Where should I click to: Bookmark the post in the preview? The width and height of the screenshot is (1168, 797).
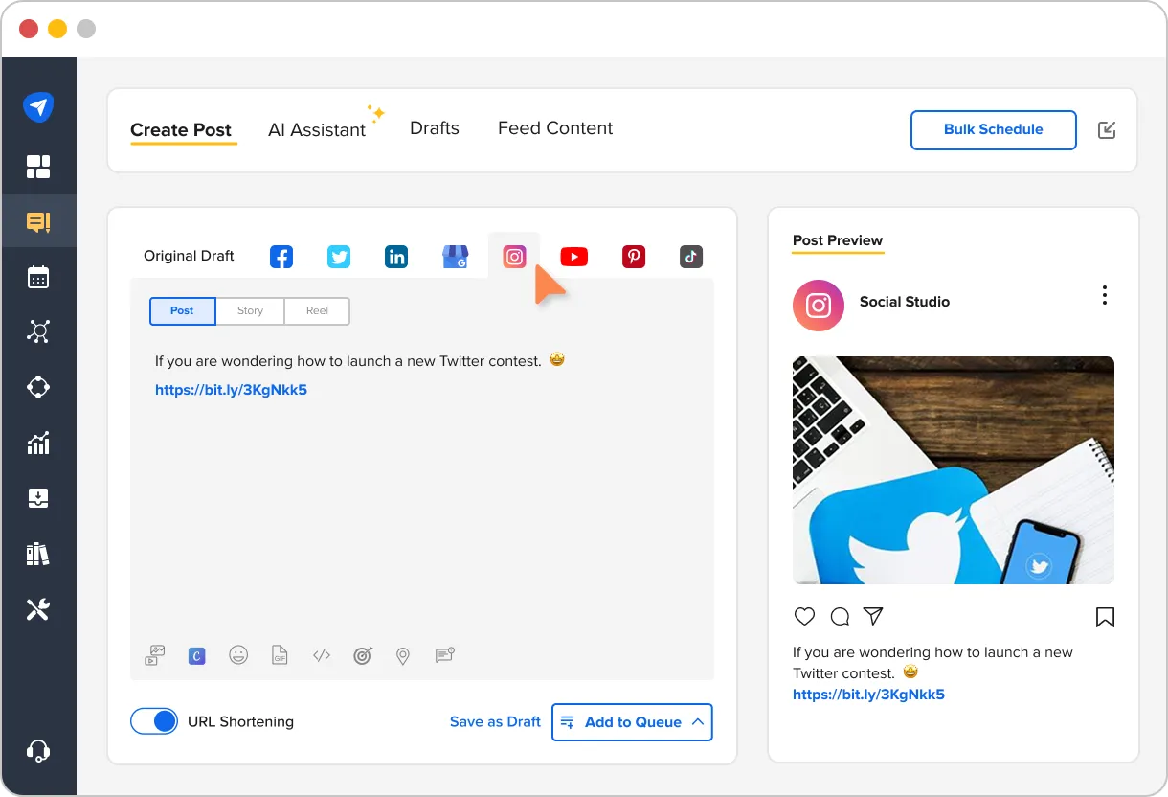(1105, 617)
